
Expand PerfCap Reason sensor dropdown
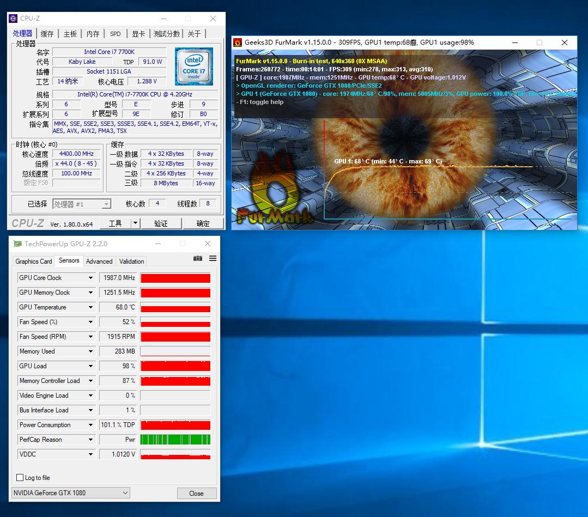click(90, 440)
